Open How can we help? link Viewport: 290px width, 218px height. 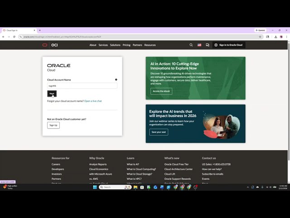[212, 169]
